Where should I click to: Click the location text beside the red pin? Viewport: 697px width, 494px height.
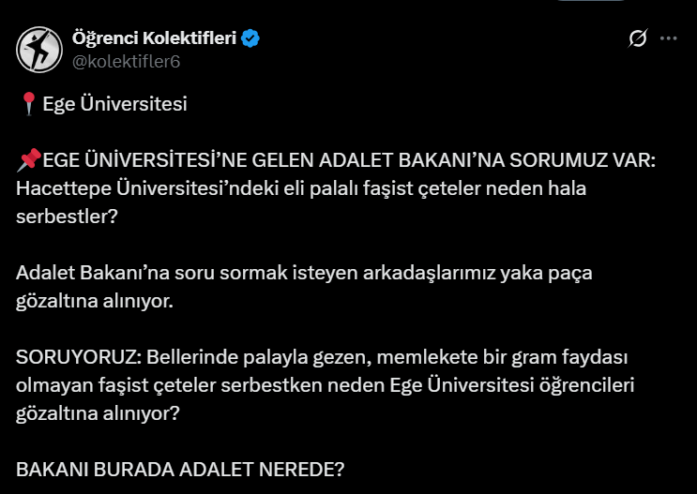click(x=115, y=104)
